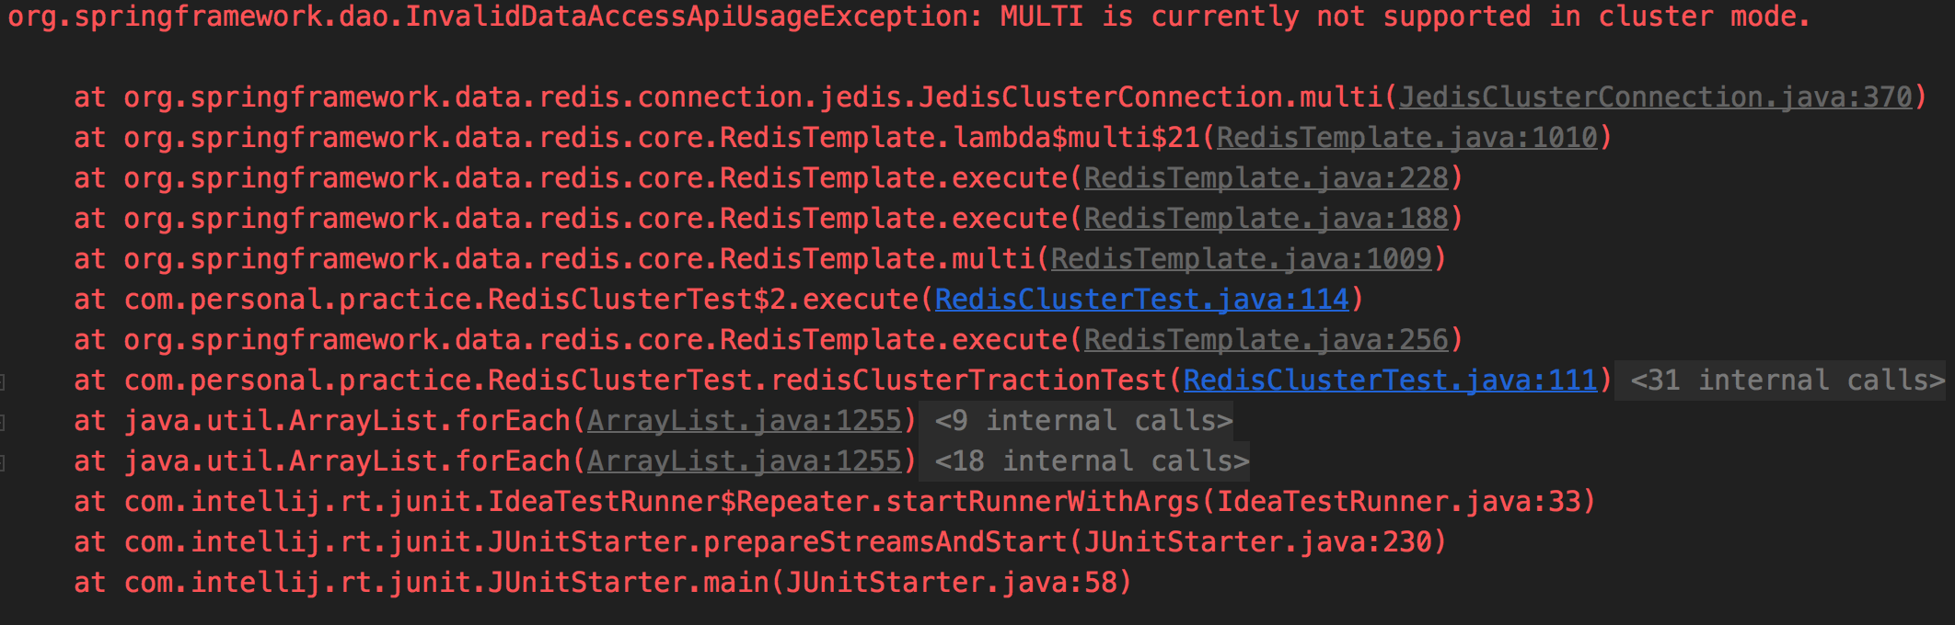Click gutter fold marker beside second ArrayList.forEach line
Image resolution: width=1955 pixels, height=625 pixels.
(x=4, y=462)
